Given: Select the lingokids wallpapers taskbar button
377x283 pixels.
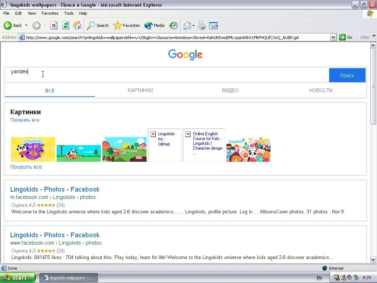Looking at the screenshot, I should tap(68, 278).
